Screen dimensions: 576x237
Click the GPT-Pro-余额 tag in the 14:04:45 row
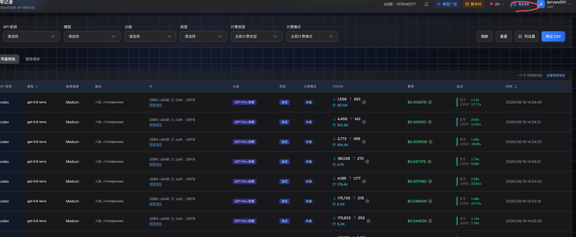coord(244,102)
